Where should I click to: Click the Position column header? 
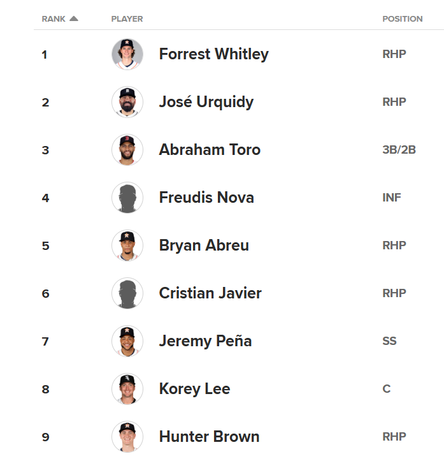402,19
